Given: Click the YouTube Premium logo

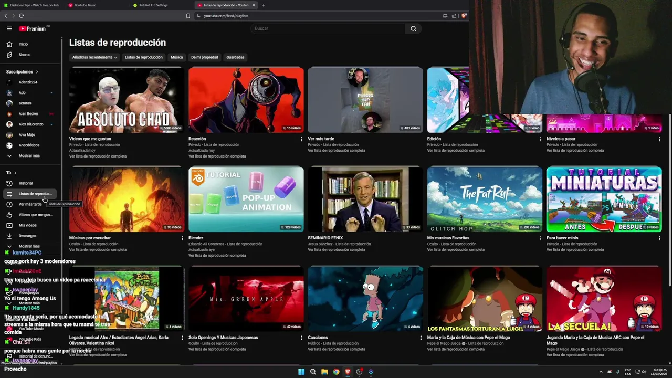Looking at the screenshot, I should coord(33,29).
